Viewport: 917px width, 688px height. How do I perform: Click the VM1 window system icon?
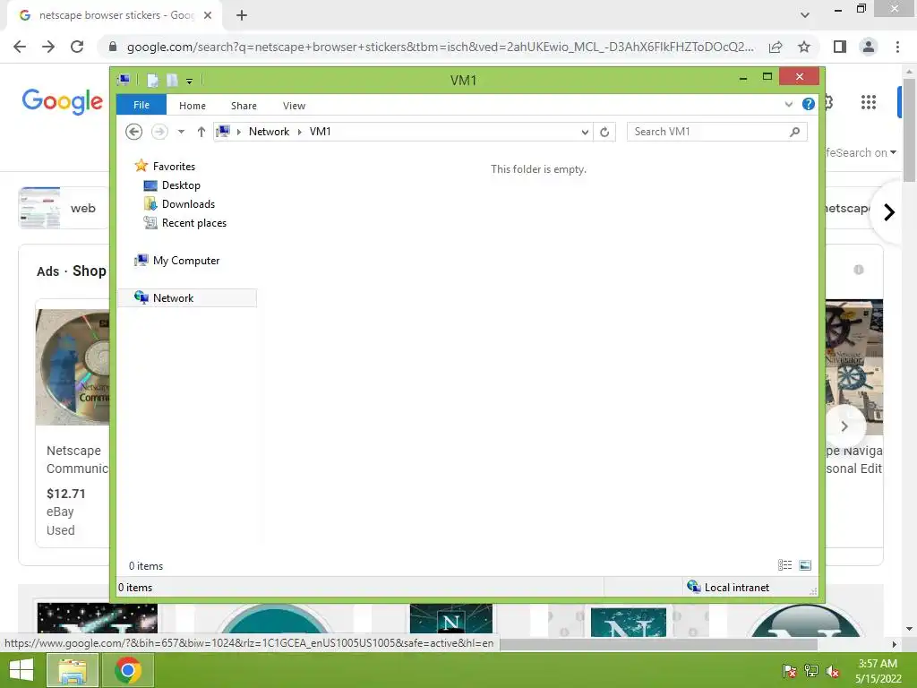124,80
